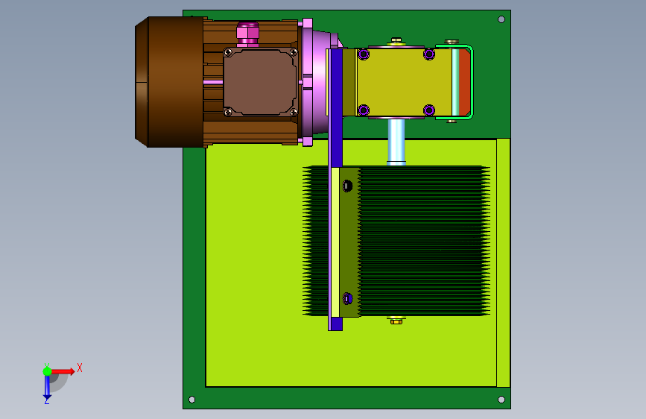Select the orange-red gearbox end cap

[465, 82]
